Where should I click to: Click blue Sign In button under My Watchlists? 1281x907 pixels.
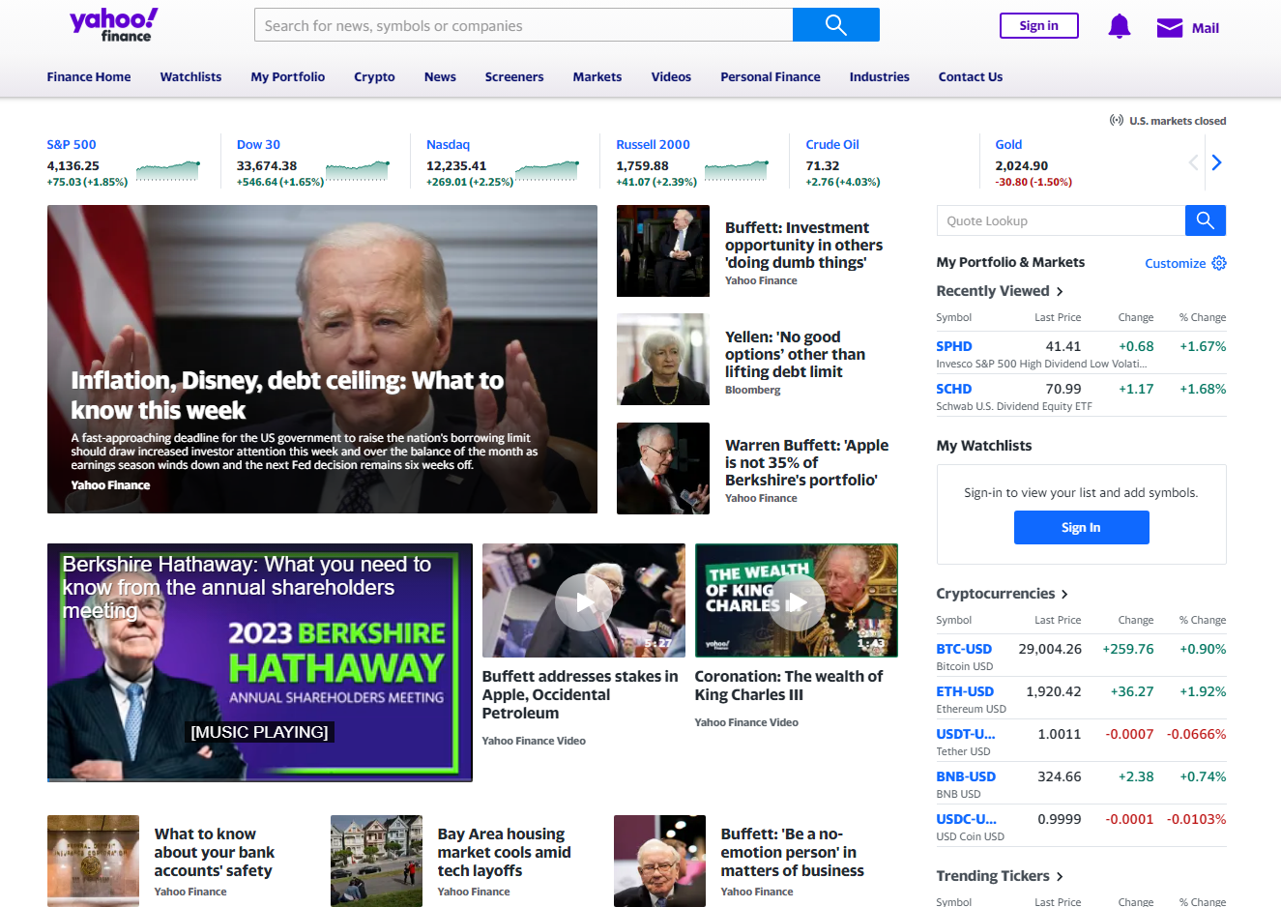pos(1081,528)
